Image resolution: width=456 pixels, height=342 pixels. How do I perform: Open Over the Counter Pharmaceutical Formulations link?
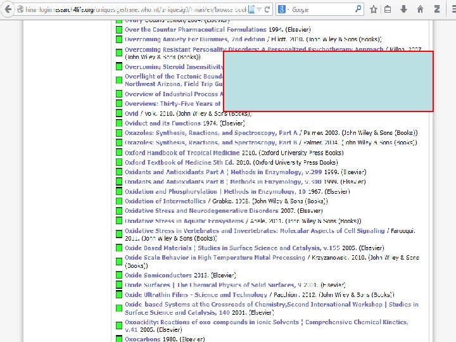click(196, 29)
